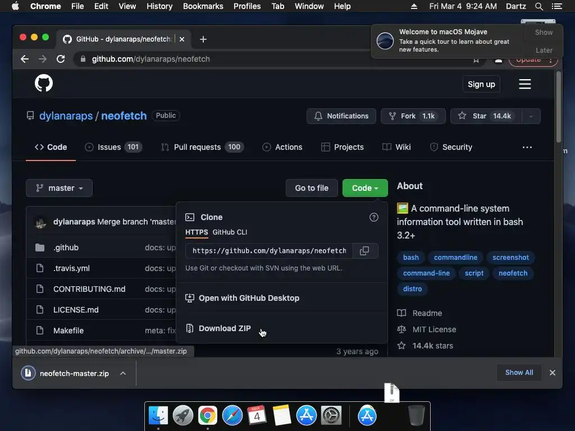
Task: Open the Star list dropdown arrow
Action: pyautogui.click(x=531, y=116)
